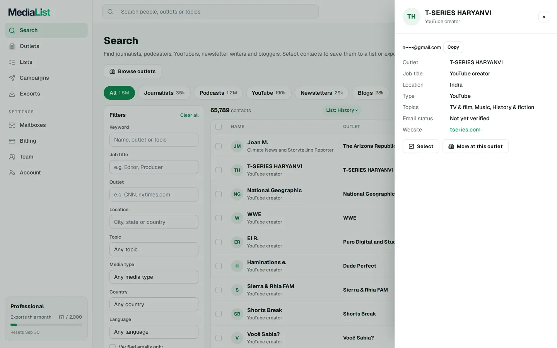Open the Any language dropdown
This screenshot has height=348, width=557.
tap(154, 332)
